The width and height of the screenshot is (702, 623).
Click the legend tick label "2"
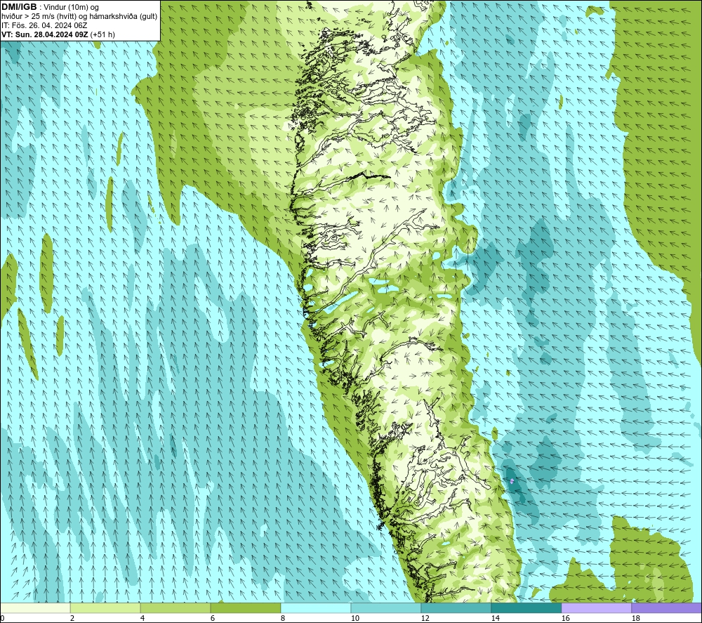coord(72,619)
